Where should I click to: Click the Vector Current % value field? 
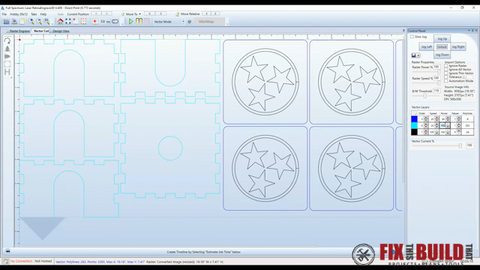469,145
